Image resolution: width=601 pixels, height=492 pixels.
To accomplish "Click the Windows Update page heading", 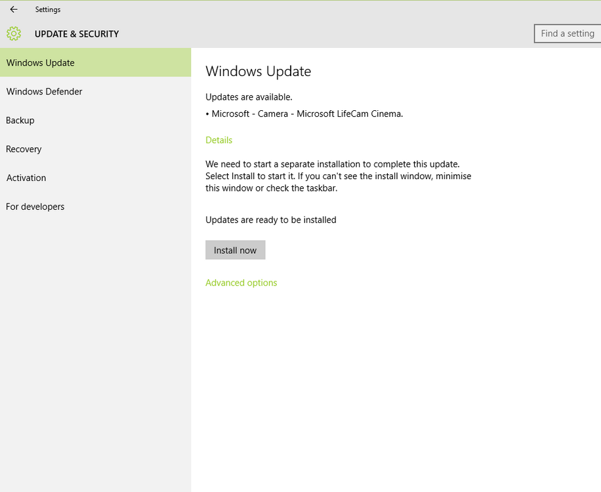I will pyautogui.click(x=259, y=72).
